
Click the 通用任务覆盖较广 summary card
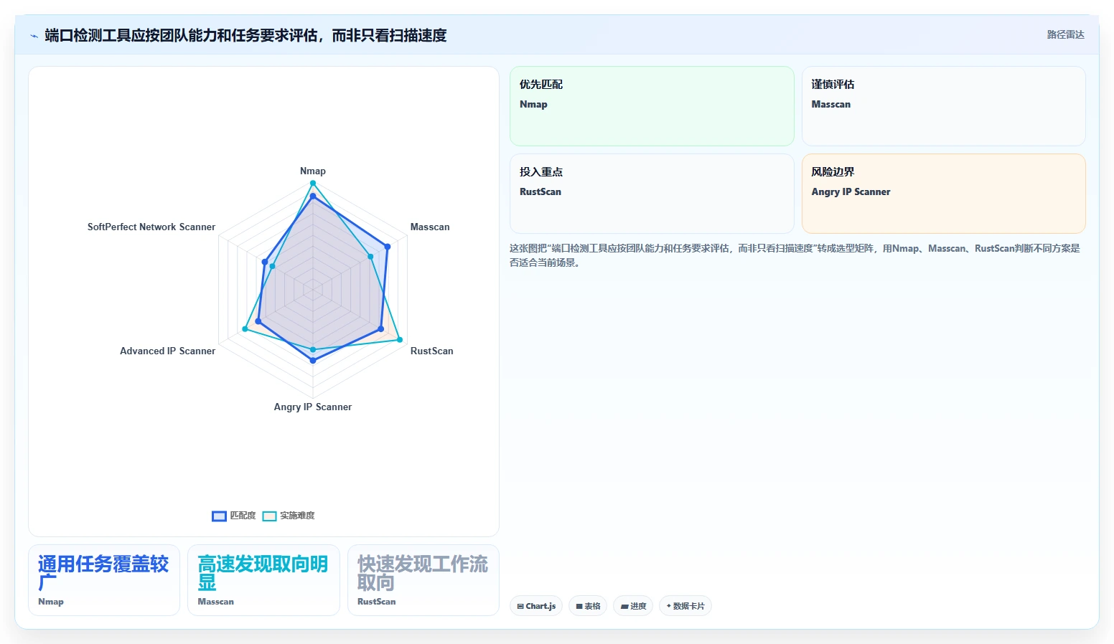coord(104,580)
